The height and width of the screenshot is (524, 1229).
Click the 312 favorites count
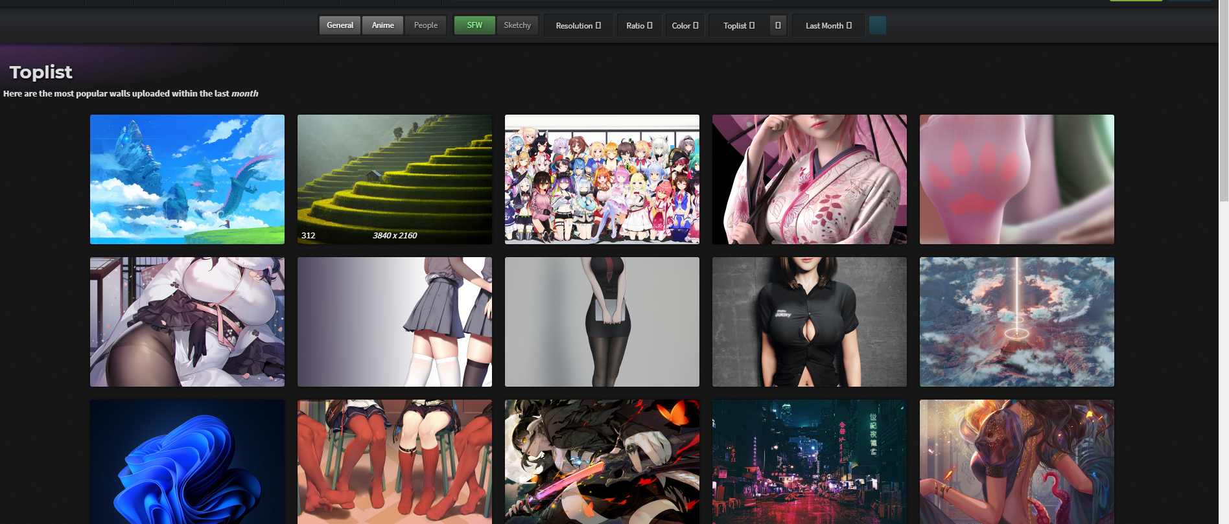309,235
